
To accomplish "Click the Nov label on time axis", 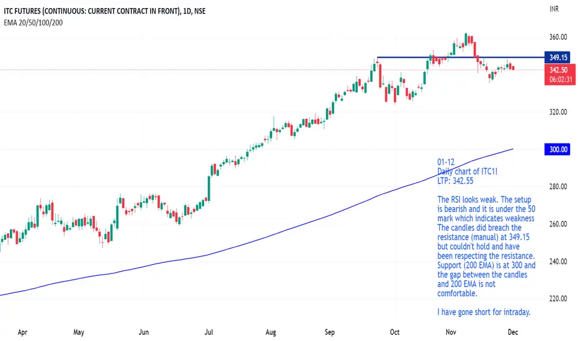I will 451,332.
